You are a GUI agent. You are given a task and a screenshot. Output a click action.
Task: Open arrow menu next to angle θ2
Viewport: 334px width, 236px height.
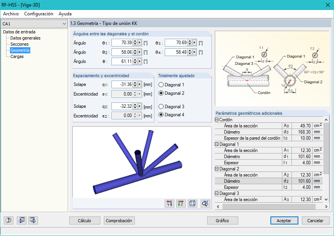pyautogui.click(x=139, y=52)
